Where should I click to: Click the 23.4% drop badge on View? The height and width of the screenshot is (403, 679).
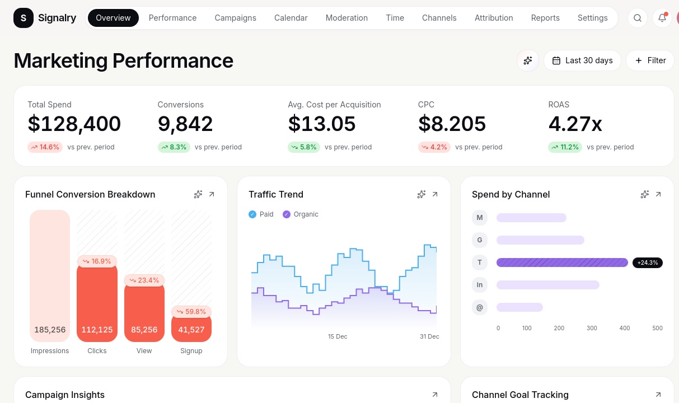(x=144, y=280)
